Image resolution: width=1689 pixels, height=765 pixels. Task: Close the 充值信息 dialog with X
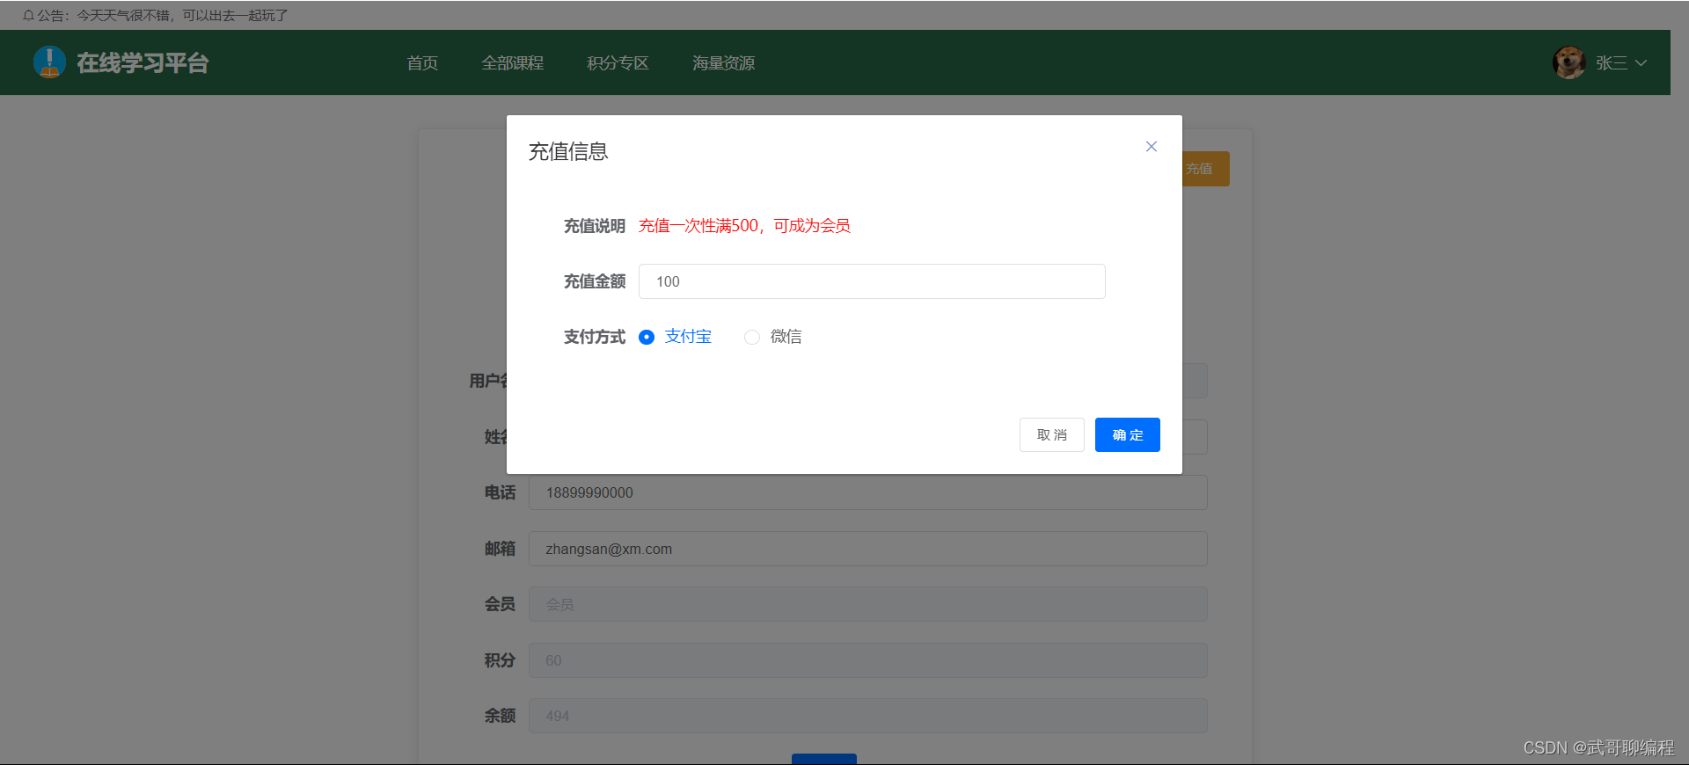pos(1151,147)
